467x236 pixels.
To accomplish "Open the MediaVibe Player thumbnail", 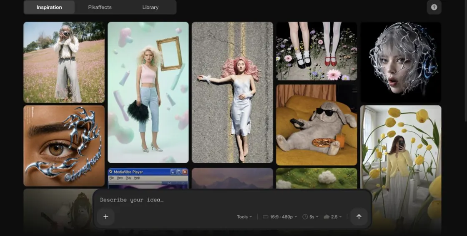I will (148, 179).
